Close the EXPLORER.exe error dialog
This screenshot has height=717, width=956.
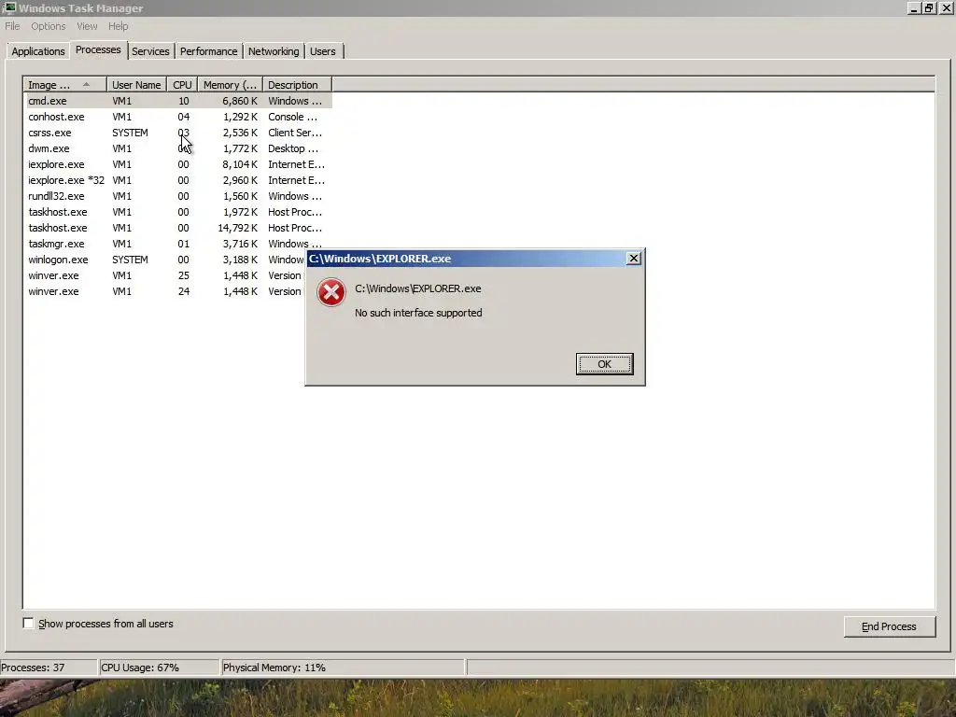click(x=634, y=259)
